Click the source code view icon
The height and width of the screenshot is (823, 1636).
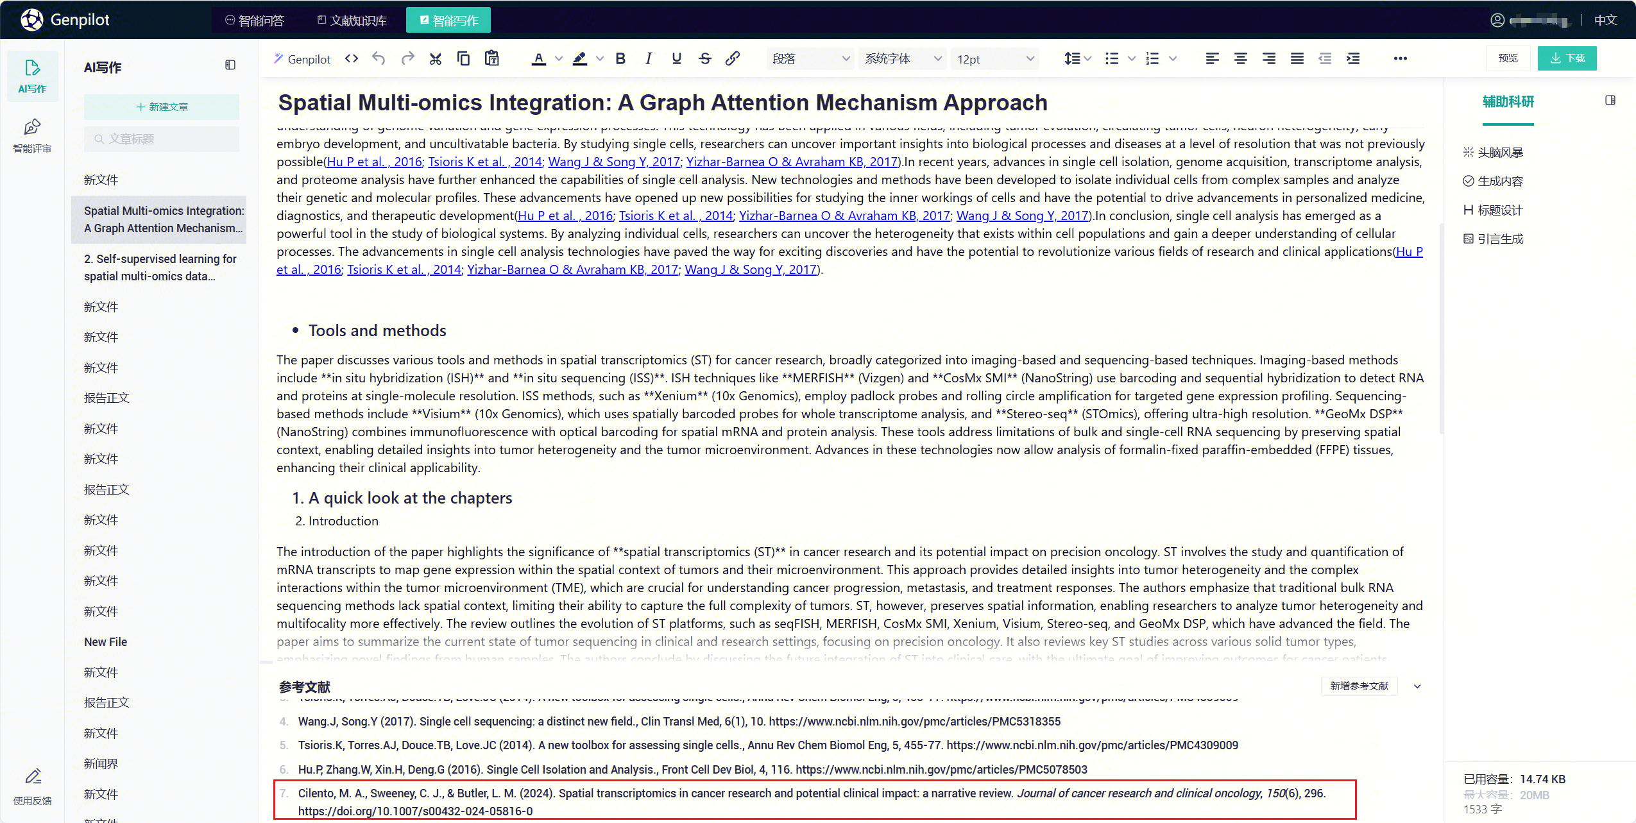coord(351,59)
